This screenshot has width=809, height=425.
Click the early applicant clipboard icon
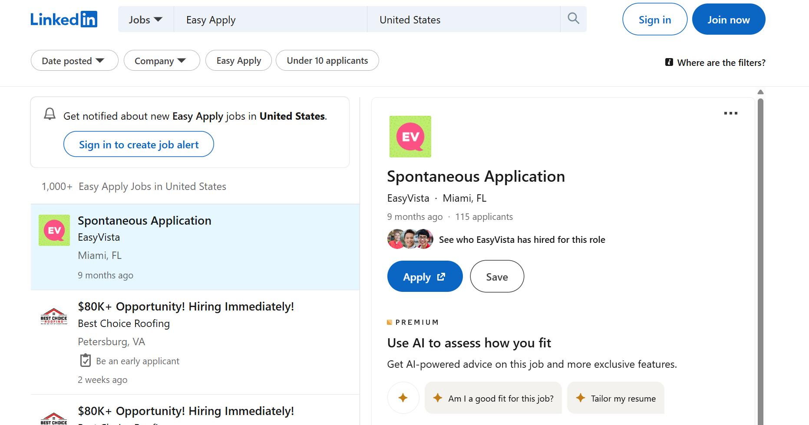coord(86,360)
